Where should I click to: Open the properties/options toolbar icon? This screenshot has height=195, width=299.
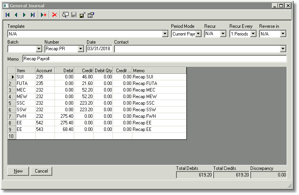[91, 15]
